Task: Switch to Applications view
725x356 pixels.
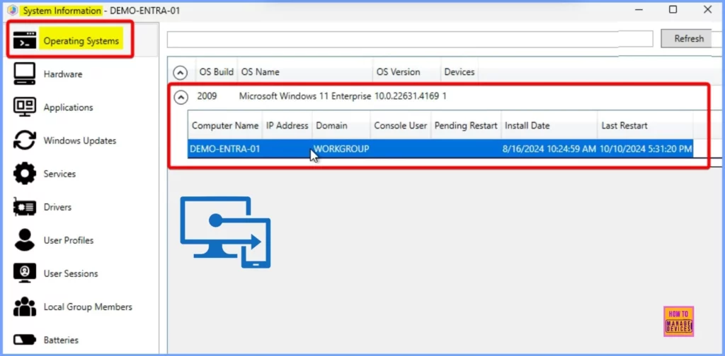Action: pos(68,107)
